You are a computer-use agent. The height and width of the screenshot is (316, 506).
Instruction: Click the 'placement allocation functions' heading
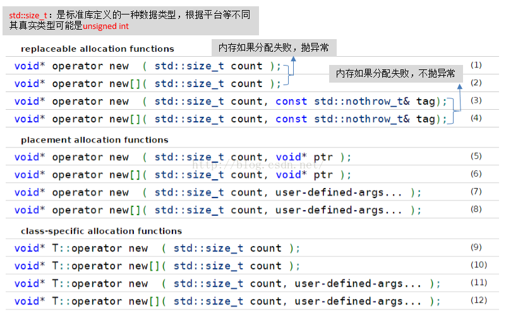point(95,140)
